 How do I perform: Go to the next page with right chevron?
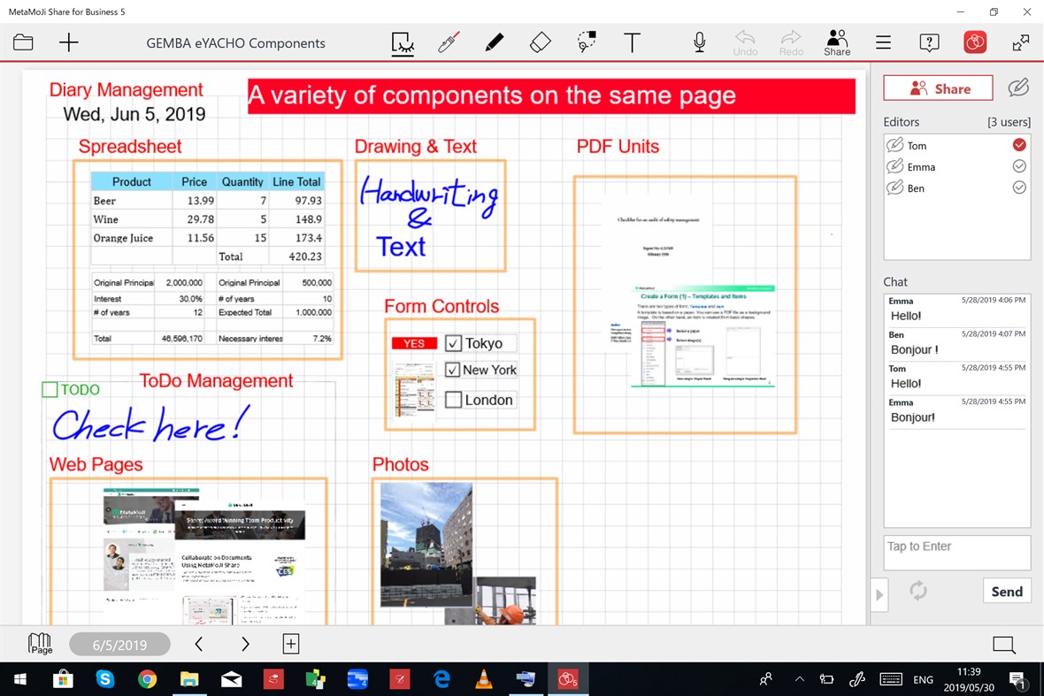pos(245,644)
